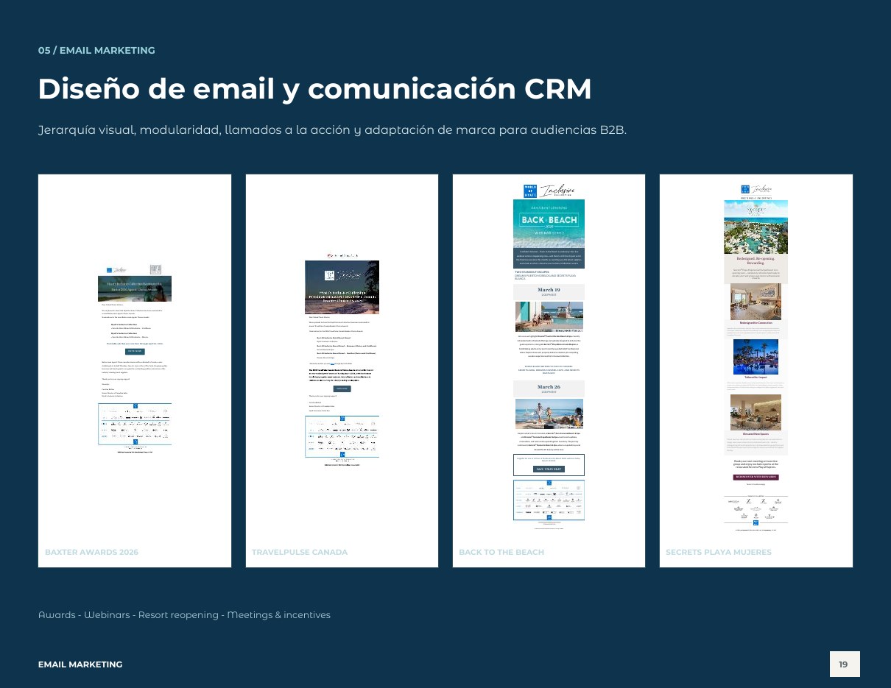Click the footer "EMAIL MARKETING" label

point(80,664)
